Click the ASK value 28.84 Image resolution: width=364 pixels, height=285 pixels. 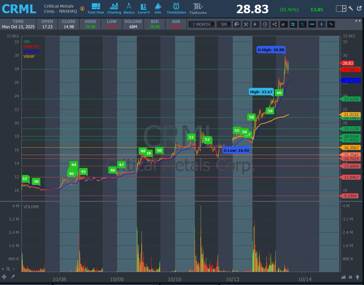(x=176, y=27)
